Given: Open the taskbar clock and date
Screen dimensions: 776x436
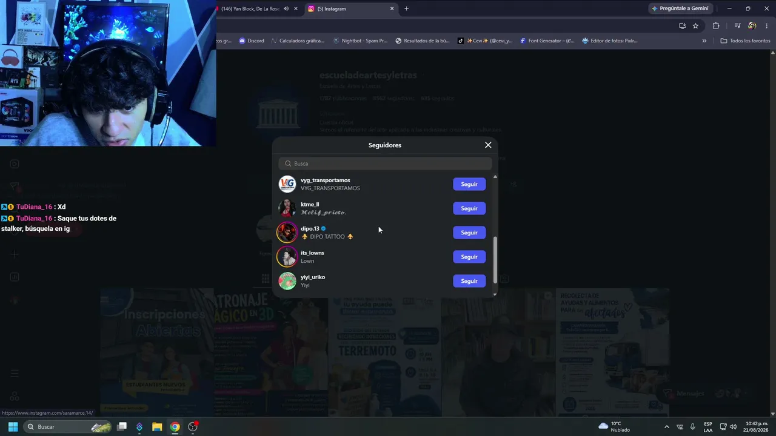Looking at the screenshot, I should click(x=757, y=427).
